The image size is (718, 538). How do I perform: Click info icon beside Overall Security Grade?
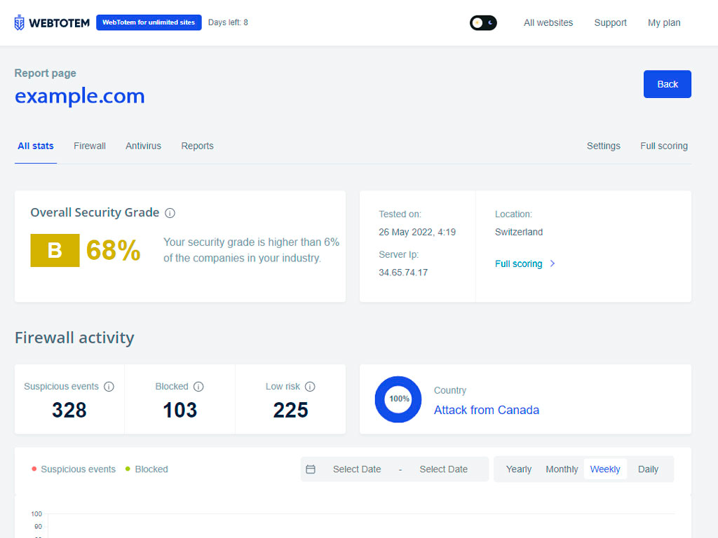coord(170,213)
